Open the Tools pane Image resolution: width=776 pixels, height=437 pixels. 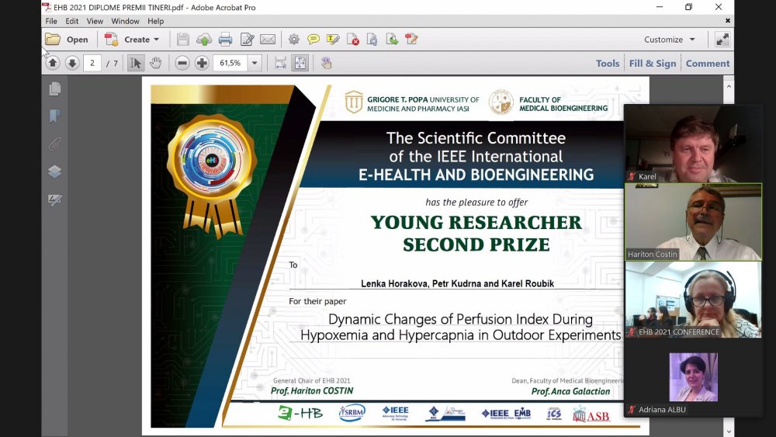tap(608, 64)
